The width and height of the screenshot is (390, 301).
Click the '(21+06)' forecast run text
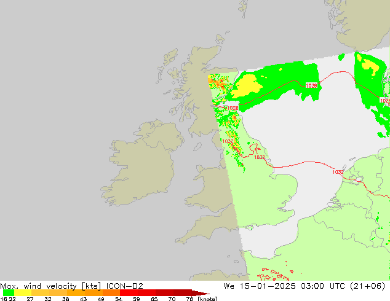pos(368,286)
